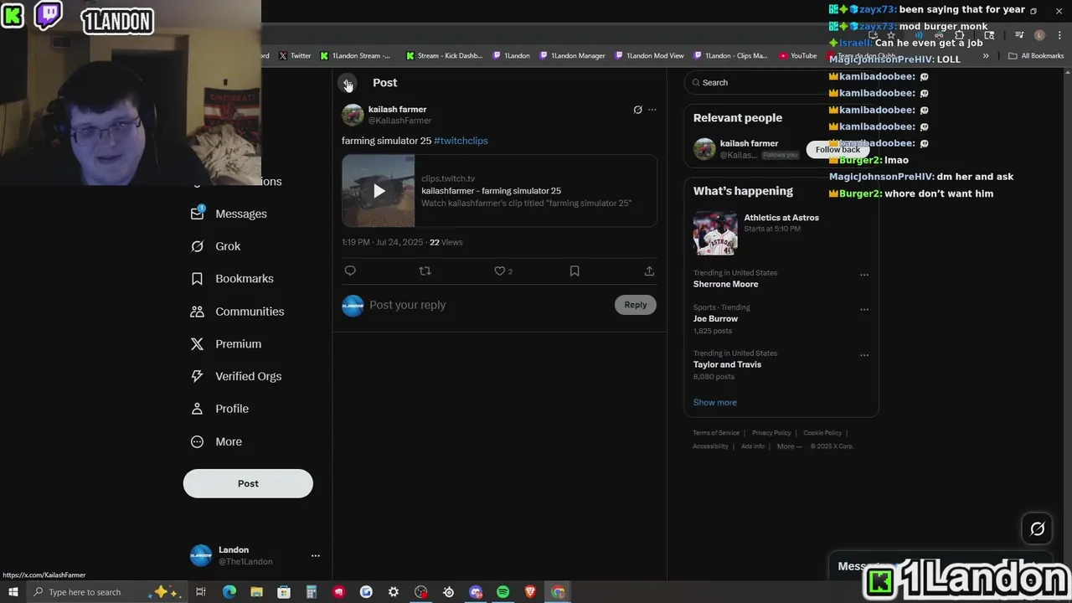This screenshot has width=1072, height=603.
Task: Open the #twitchclips hashtag link
Action: (461, 141)
